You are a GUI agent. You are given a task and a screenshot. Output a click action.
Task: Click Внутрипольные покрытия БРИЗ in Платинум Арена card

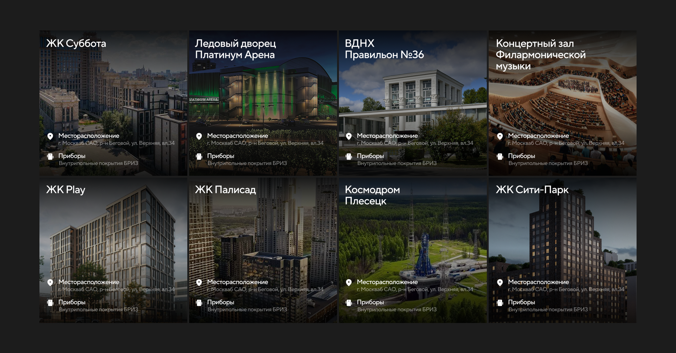click(247, 163)
